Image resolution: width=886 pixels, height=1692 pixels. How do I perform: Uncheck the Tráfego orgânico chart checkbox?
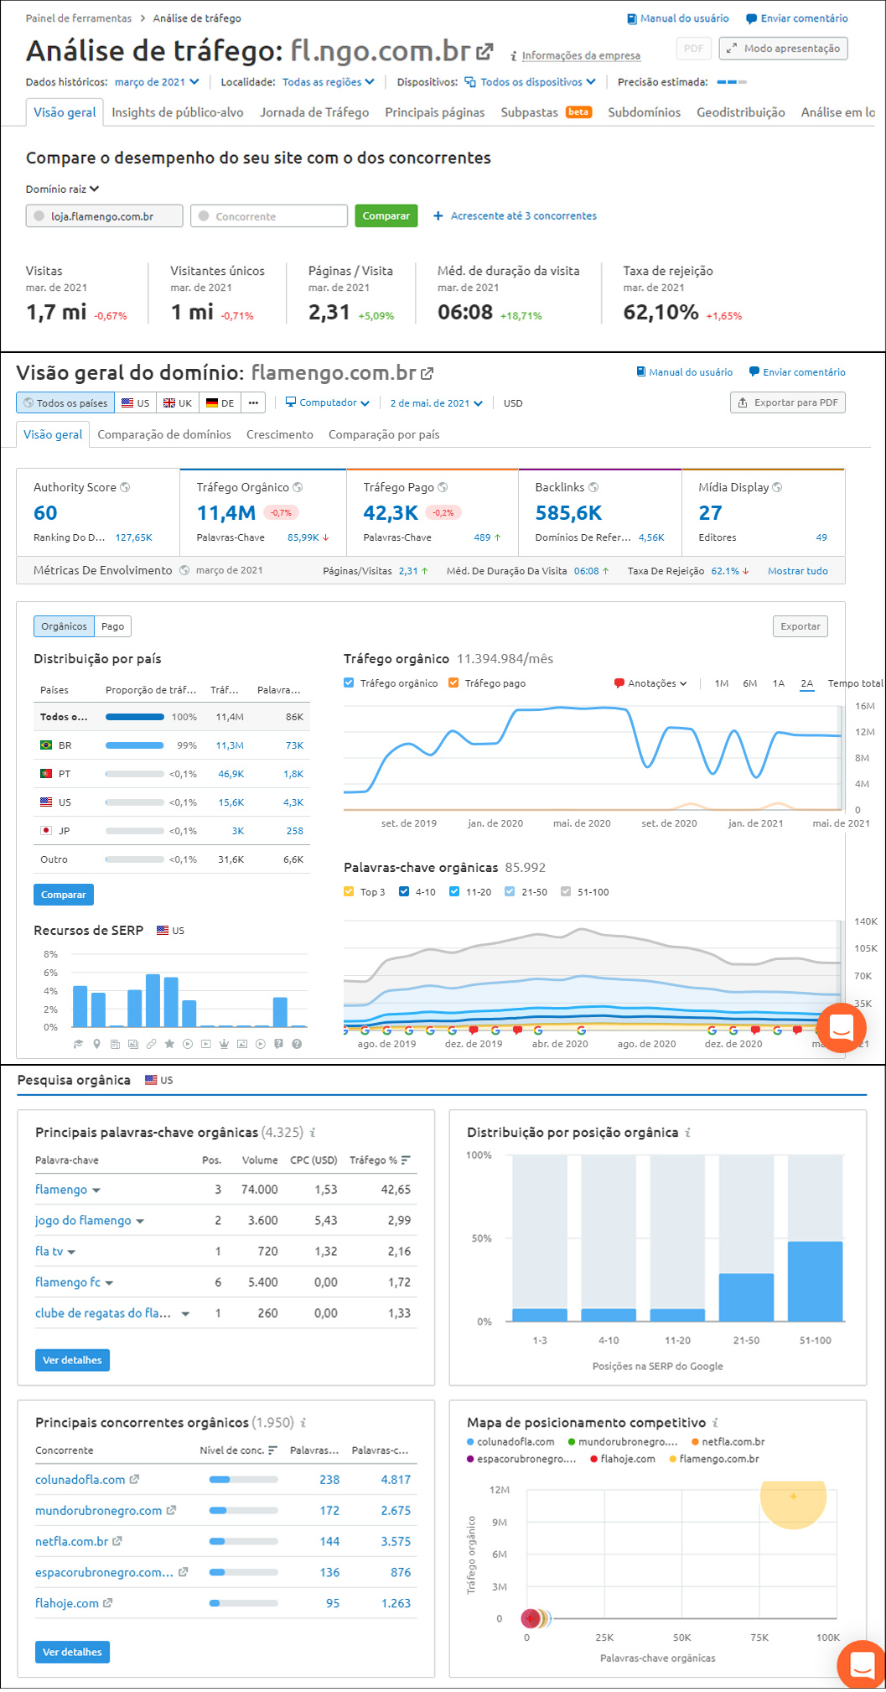(349, 683)
